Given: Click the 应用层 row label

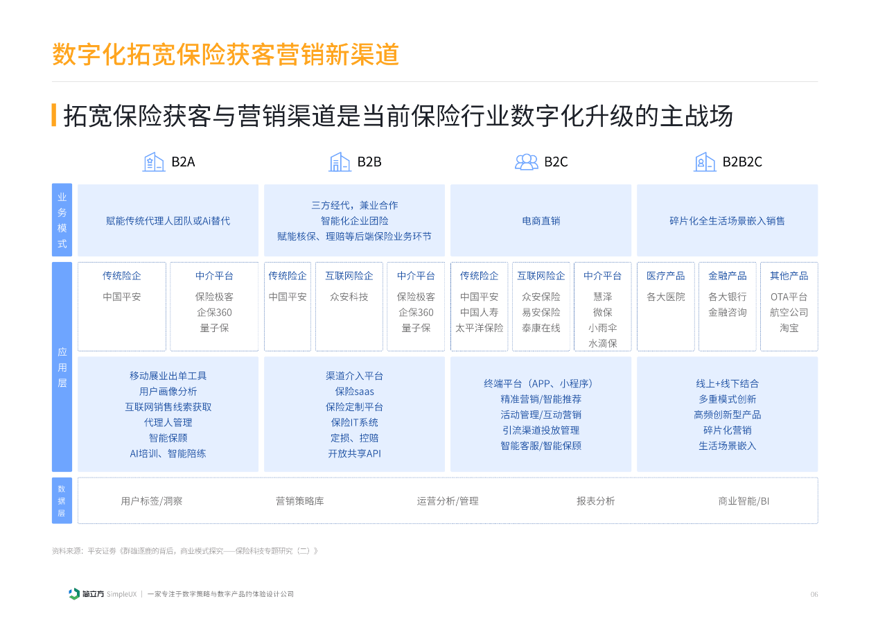Looking at the screenshot, I should pyautogui.click(x=62, y=367).
